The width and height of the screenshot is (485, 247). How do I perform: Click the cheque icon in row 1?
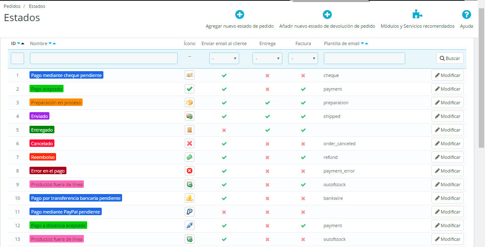(190, 75)
